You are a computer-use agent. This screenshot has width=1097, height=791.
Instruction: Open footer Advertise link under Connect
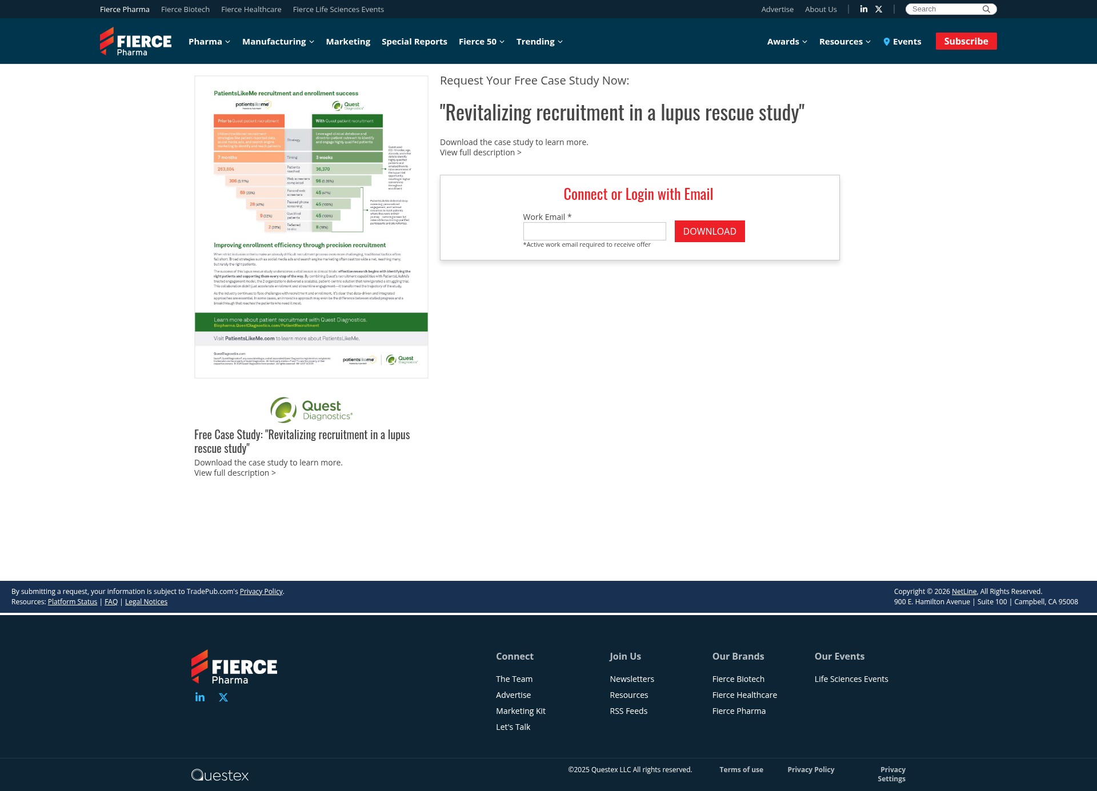click(x=513, y=695)
